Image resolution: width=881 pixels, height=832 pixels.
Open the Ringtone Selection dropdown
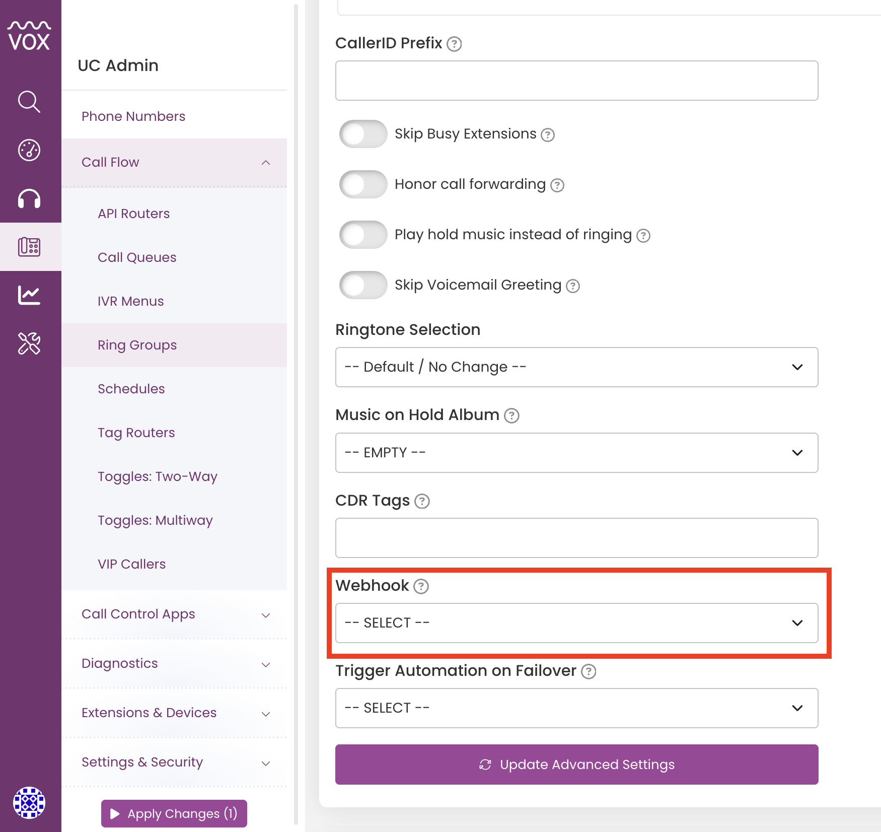[x=576, y=367]
